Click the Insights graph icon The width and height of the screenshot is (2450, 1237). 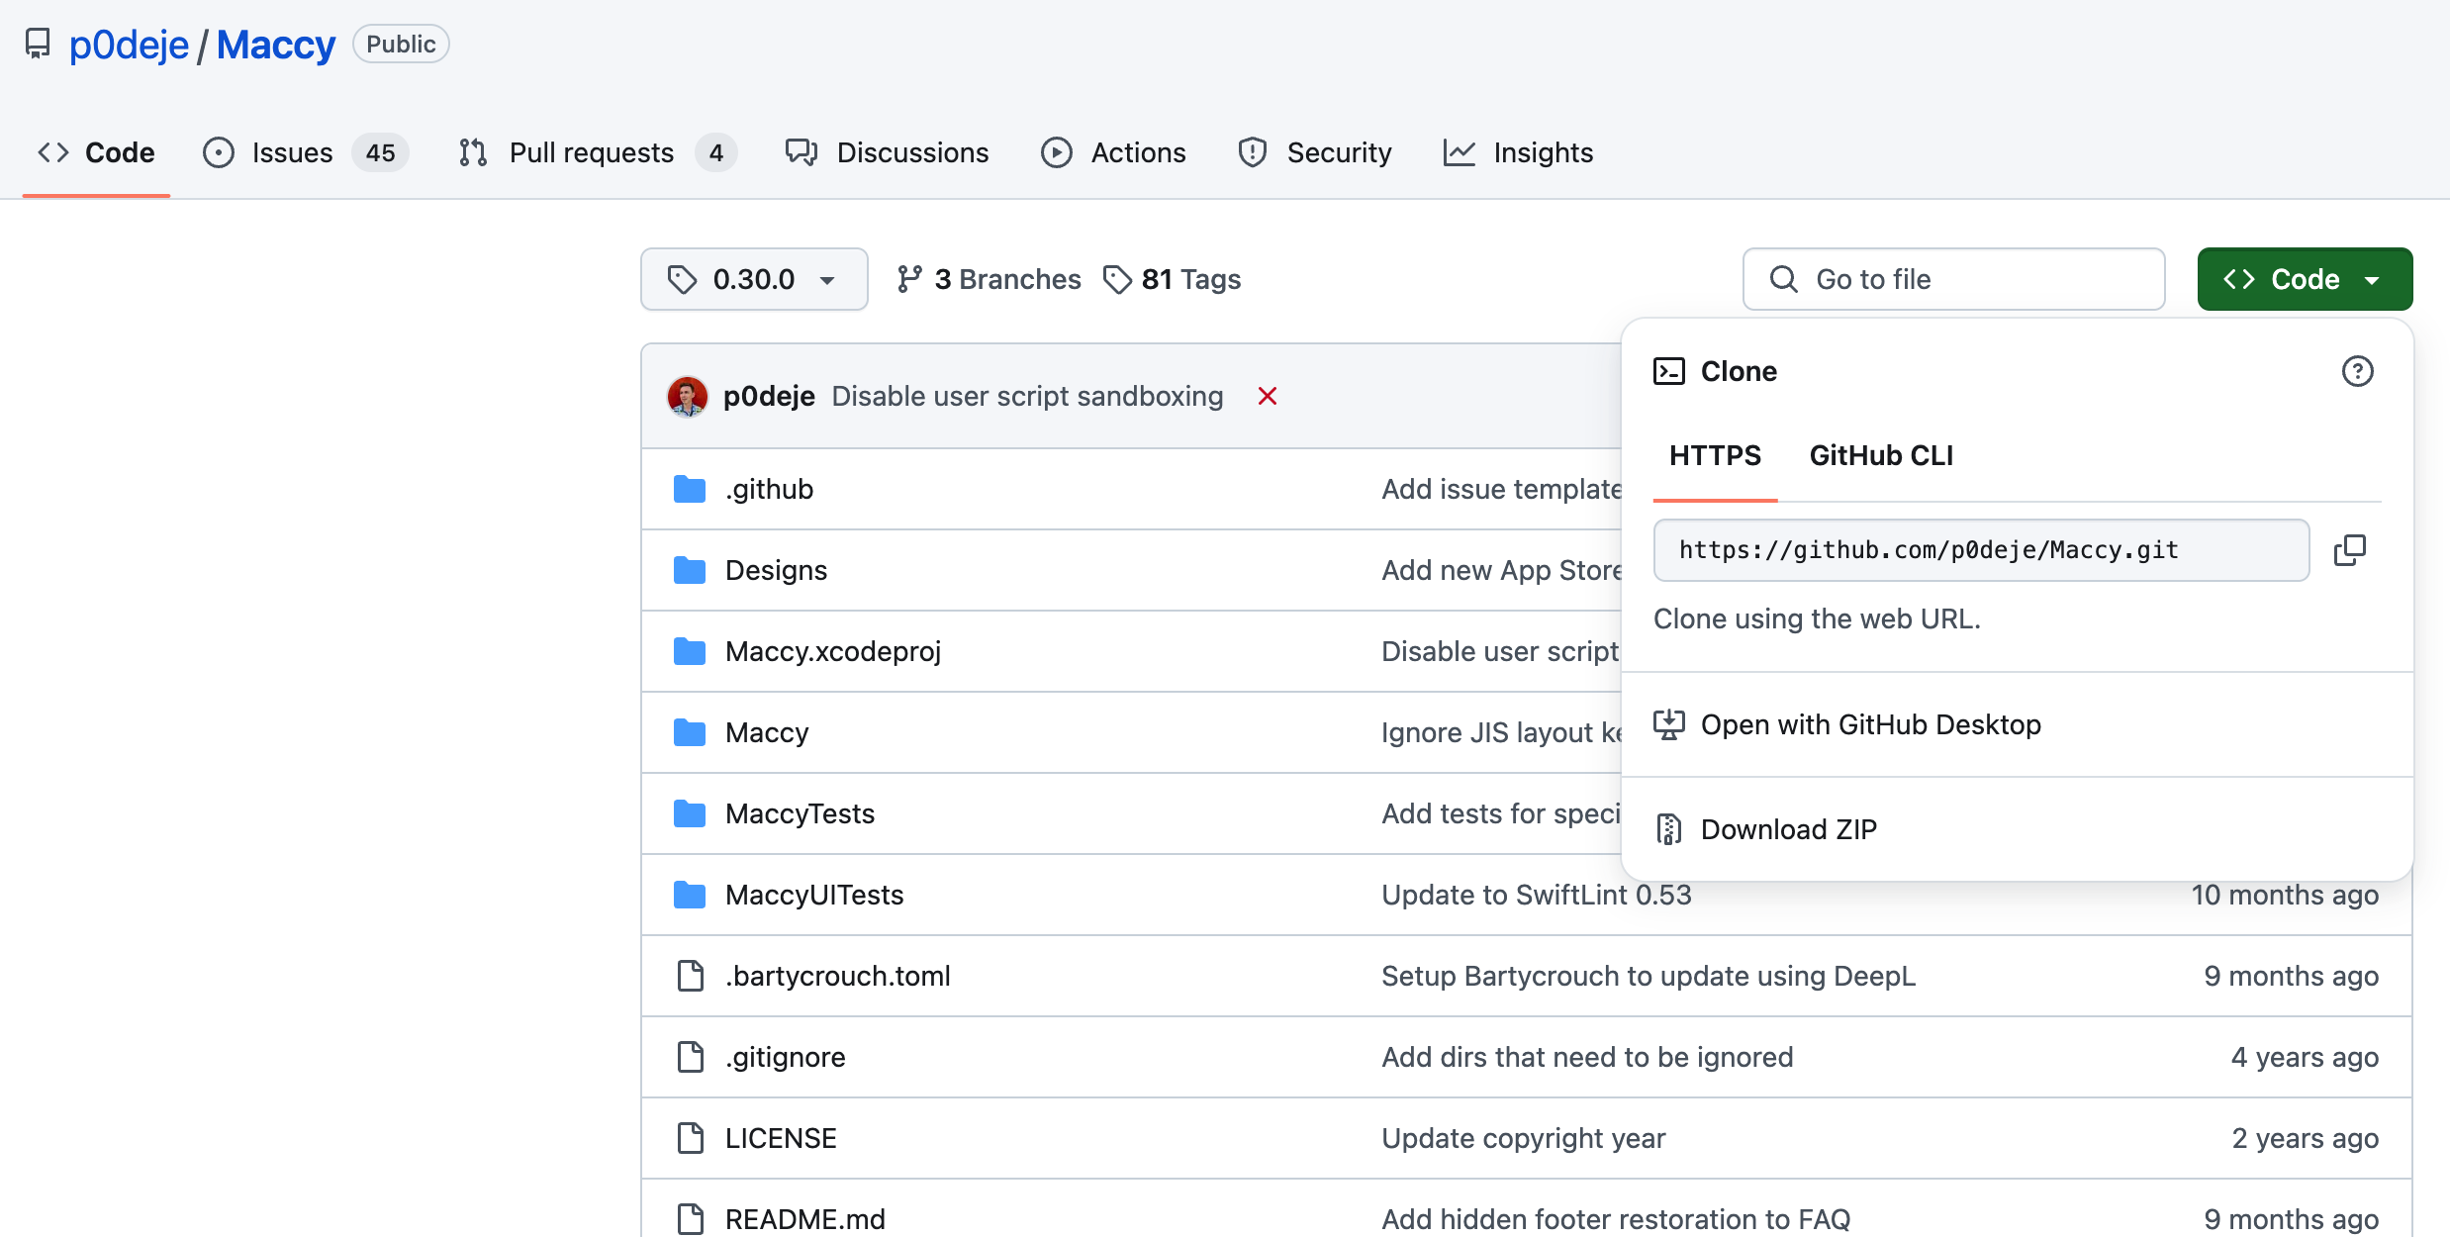point(1460,152)
